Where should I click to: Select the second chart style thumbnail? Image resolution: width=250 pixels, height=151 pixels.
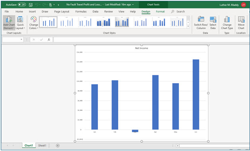[66, 22]
